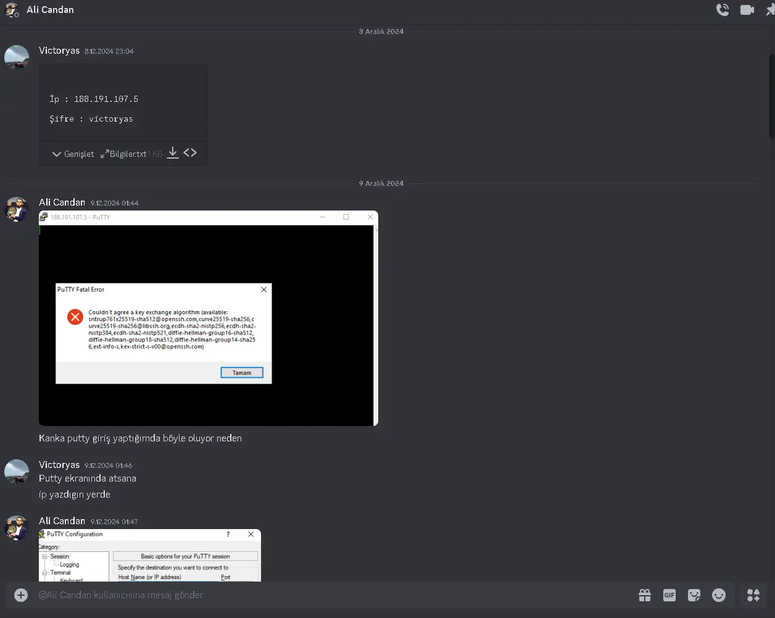The width and height of the screenshot is (775, 618).
Task: Click the plus attach button
Action: click(x=21, y=595)
